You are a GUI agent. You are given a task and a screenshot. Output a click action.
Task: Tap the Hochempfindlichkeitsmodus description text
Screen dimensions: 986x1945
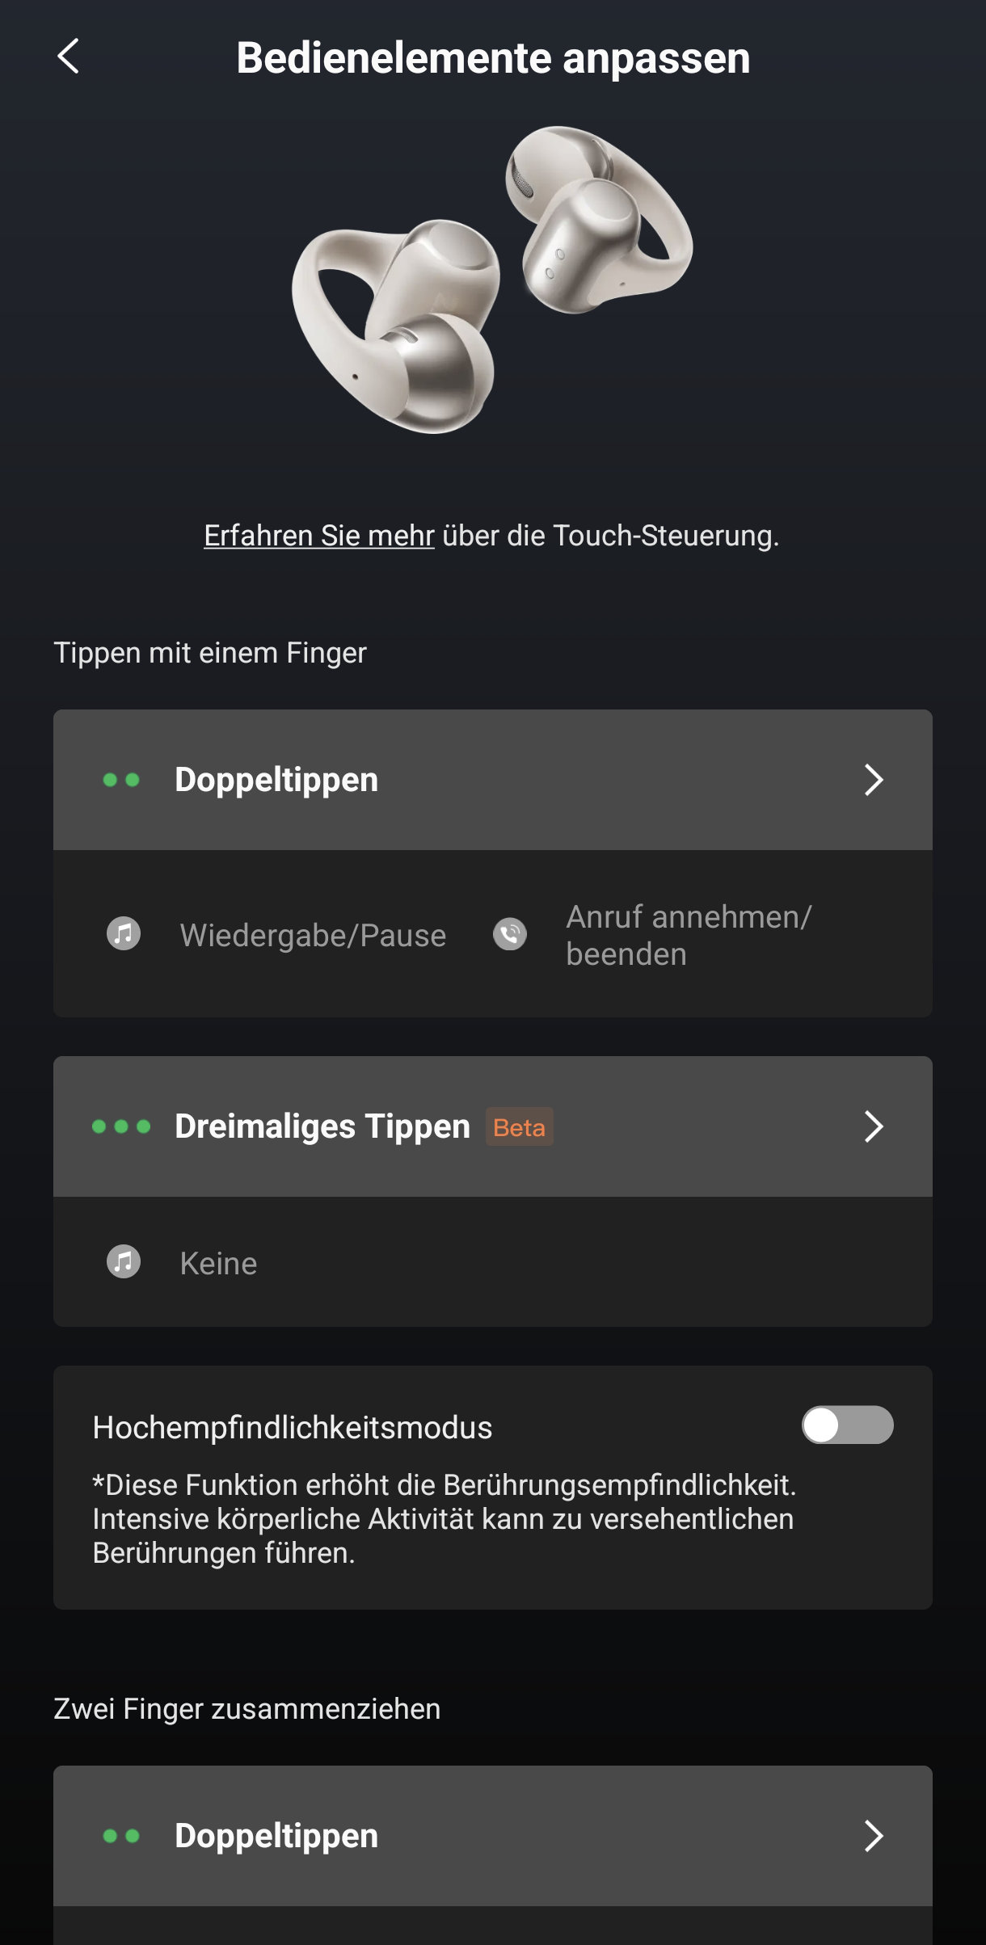click(x=443, y=1519)
